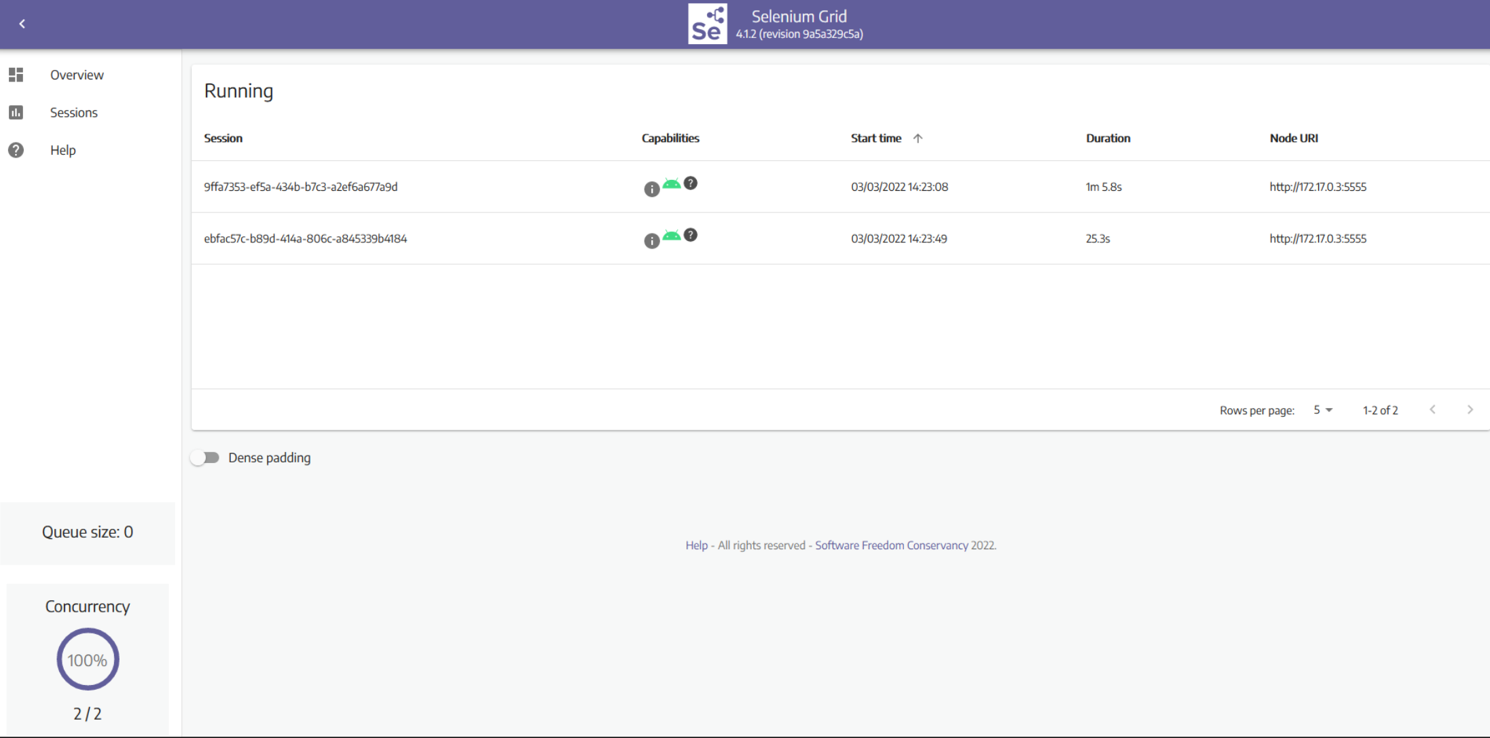Image resolution: width=1490 pixels, height=738 pixels.
Task: Click the next page arrow in pagination
Action: 1470,409
